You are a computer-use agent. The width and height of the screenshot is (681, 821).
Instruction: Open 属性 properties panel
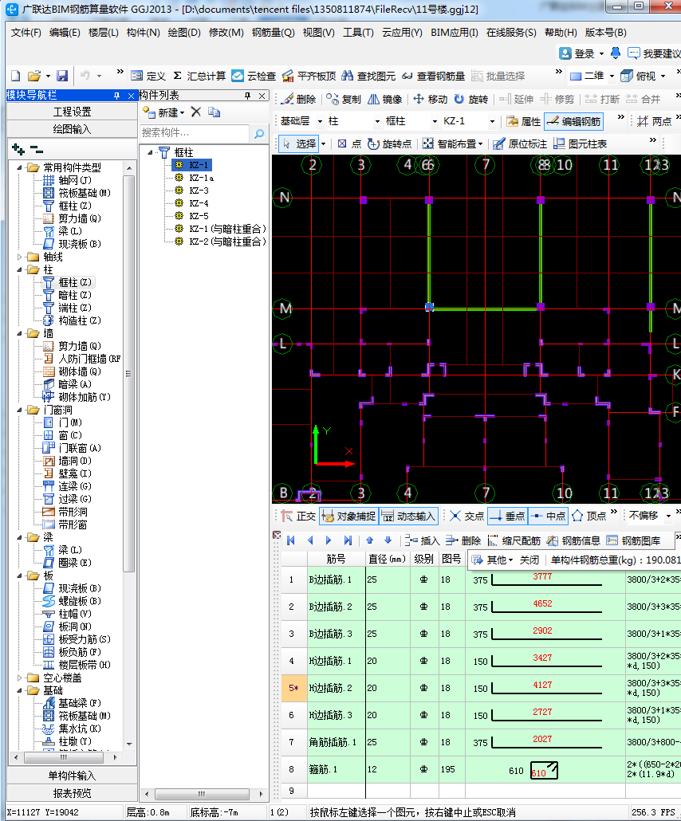[x=523, y=121]
